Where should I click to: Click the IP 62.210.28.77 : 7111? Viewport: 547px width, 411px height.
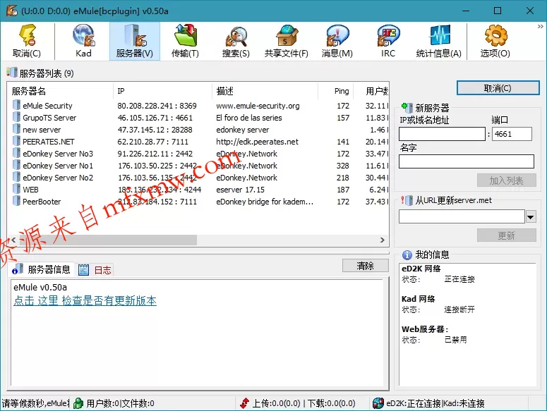coord(152,142)
